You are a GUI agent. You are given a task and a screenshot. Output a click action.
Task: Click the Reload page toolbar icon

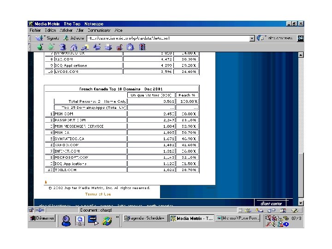coord(62,47)
